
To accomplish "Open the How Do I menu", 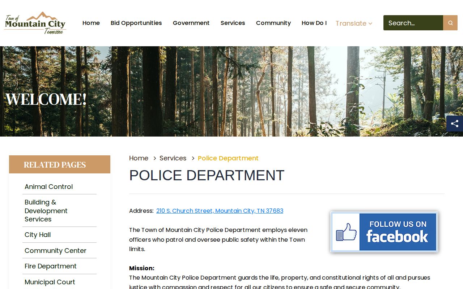I will coord(314,23).
